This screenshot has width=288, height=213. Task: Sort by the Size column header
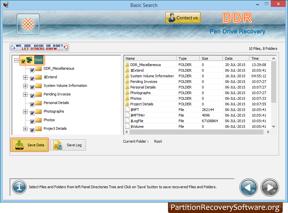click(x=211, y=58)
